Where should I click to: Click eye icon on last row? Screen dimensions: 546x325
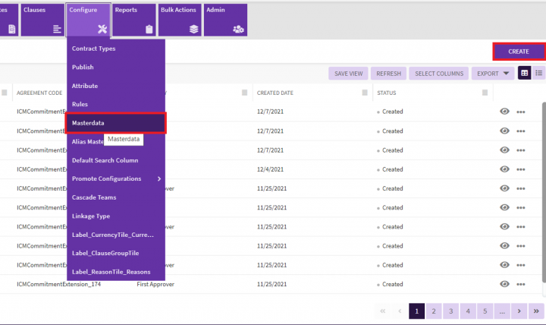(504, 284)
